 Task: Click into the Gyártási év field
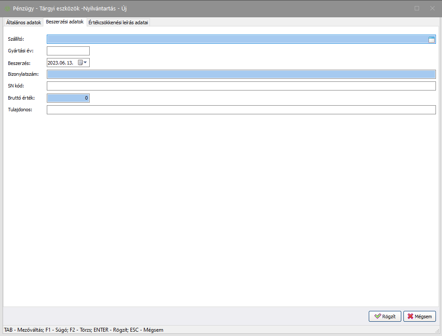(68, 51)
